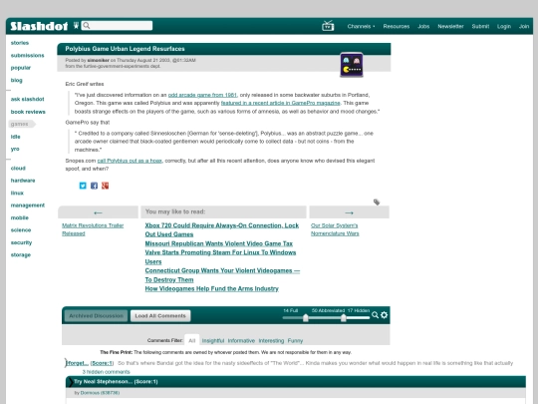Click the search magnifier icon in header
Image resolution: width=538 pixels, height=404 pixels.
(87, 25)
